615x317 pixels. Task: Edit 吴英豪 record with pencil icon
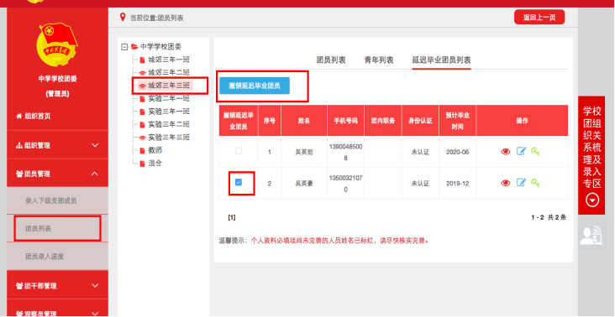point(521,182)
